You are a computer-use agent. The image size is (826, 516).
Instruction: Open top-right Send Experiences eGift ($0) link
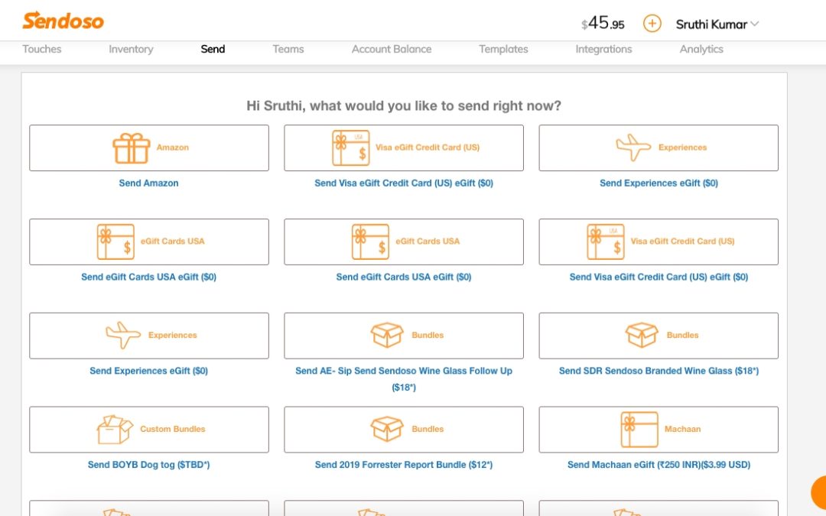point(659,183)
